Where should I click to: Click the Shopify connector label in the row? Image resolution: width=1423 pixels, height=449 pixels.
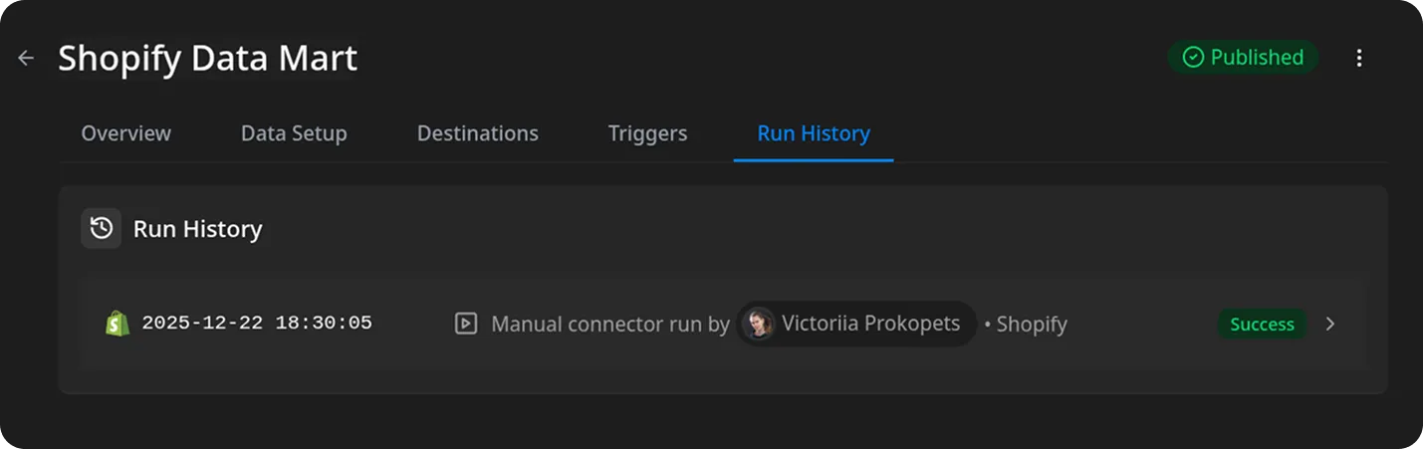pos(1031,325)
